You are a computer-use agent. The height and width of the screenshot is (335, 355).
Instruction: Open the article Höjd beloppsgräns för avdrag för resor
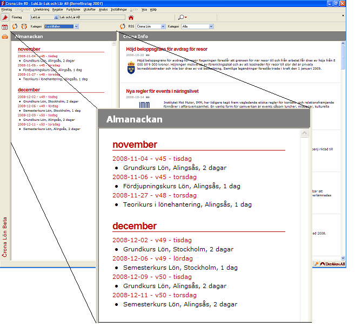pos(166,49)
